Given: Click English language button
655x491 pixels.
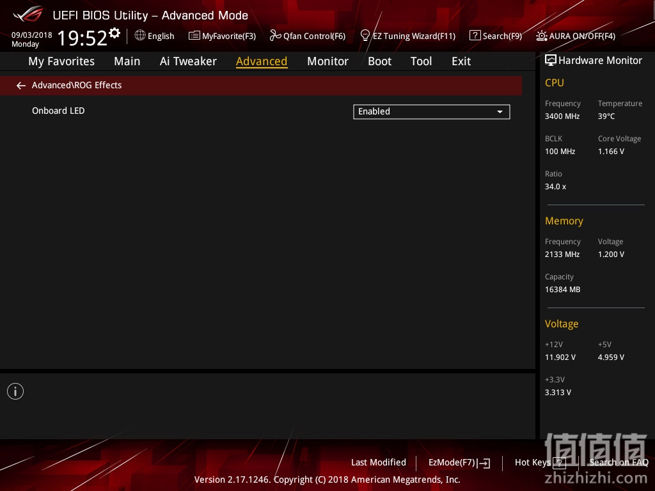Looking at the screenshot, I should click(x=161, y=36).
